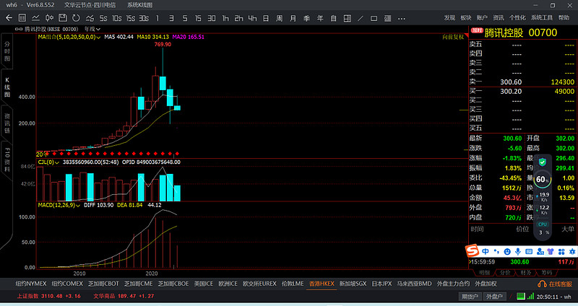The height and width of the screenshot is (306, 578).
Task: Select the 30s period button
Action: pyautogui.click(x=144, y=18)
